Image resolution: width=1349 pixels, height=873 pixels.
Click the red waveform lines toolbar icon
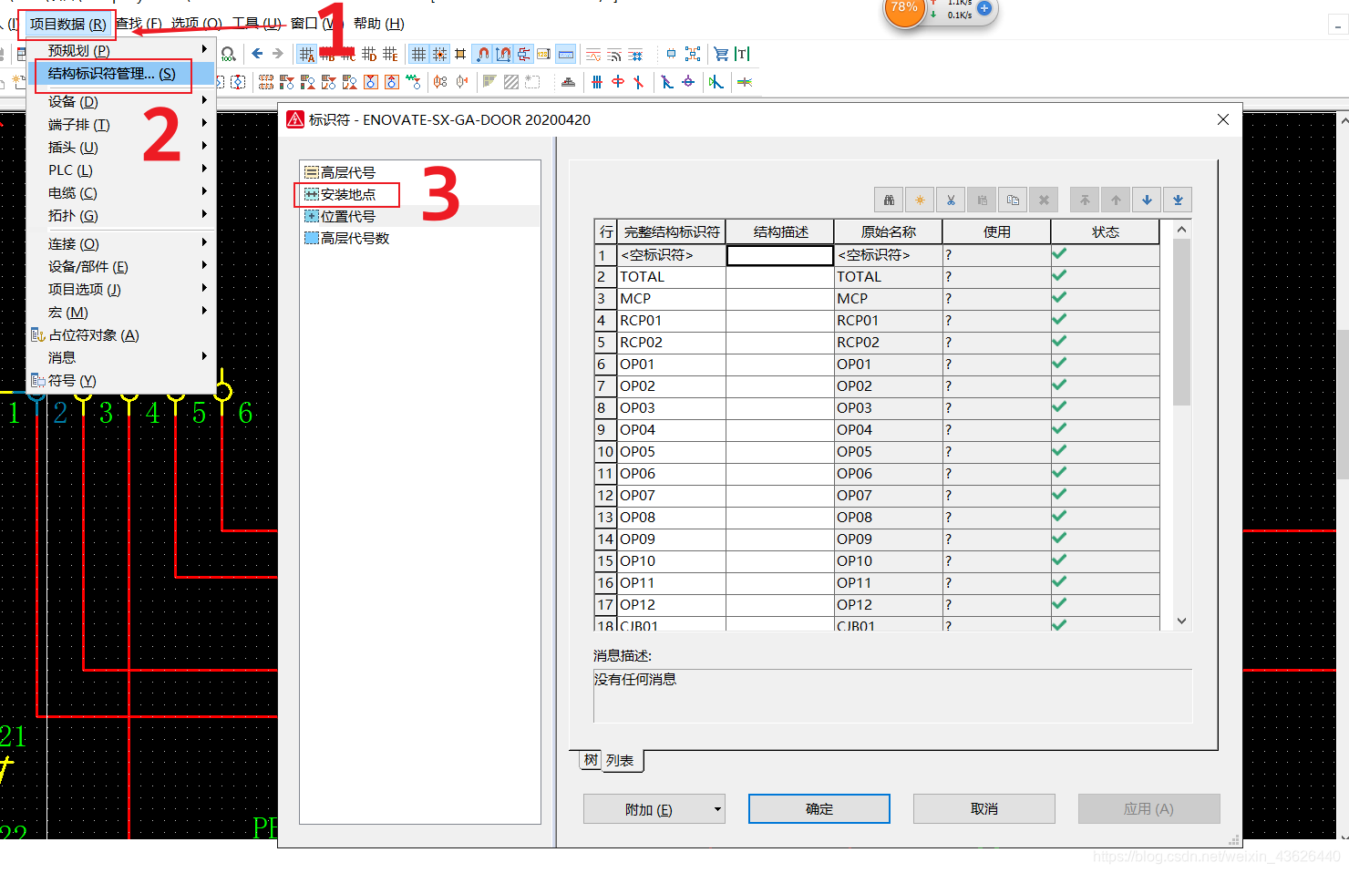[593, 55]
